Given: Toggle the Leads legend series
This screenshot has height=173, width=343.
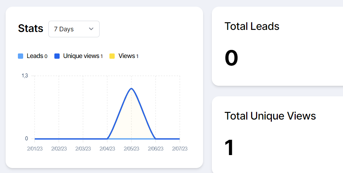Looking at the screenshot, I should pyautogui.click(x=33, y=56).
